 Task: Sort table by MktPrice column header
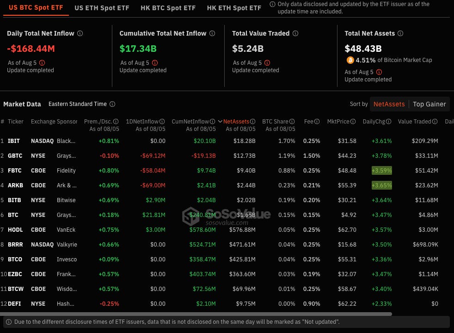click(338, 121)
